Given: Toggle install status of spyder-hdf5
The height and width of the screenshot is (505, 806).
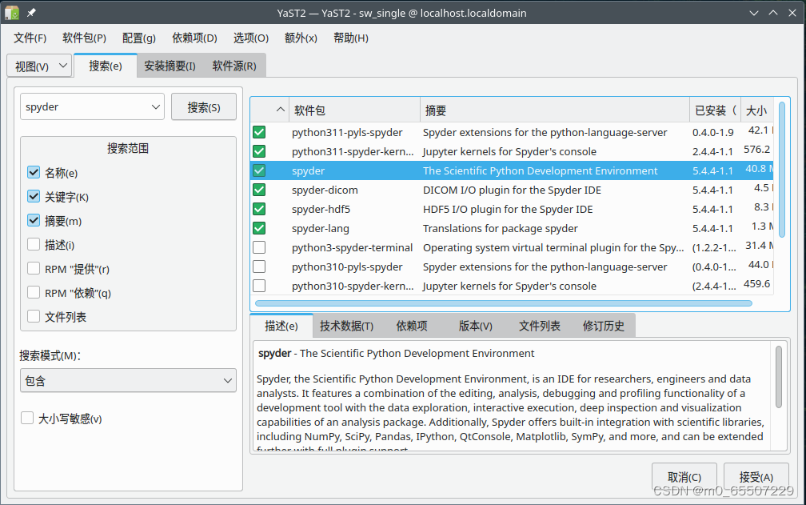Looking at the screenshot, I should click(x=259, y=209).
